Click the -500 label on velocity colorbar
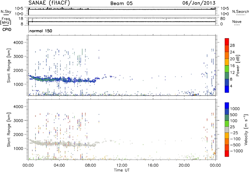Screen dimensions: 249x172 [235, 145]
